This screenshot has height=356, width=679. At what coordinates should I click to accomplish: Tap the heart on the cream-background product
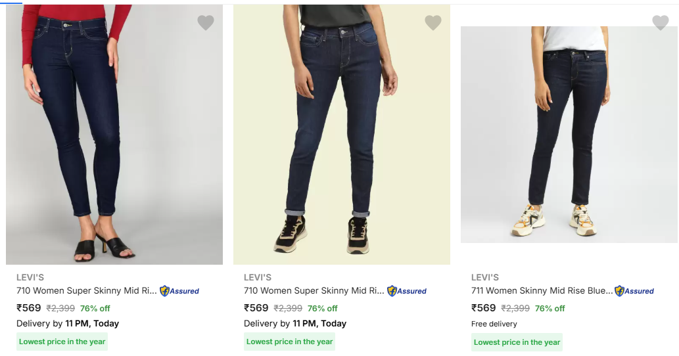433,23
